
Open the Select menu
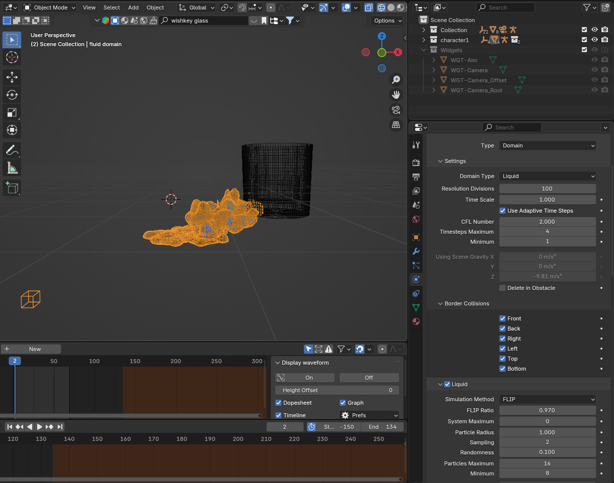(x=112, y=8)
